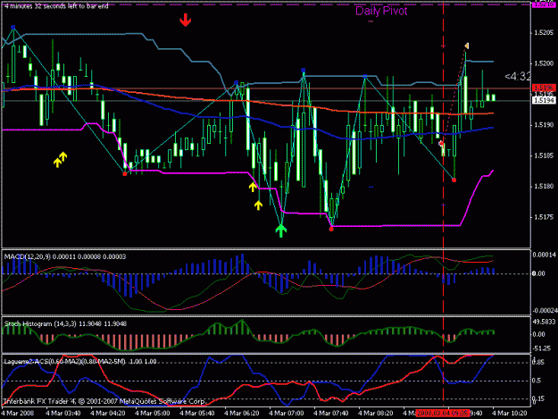This screenshot has width=558, height=419.
Task: Click the '4 Mar 10:20' time label
Action: click(509, 414)
